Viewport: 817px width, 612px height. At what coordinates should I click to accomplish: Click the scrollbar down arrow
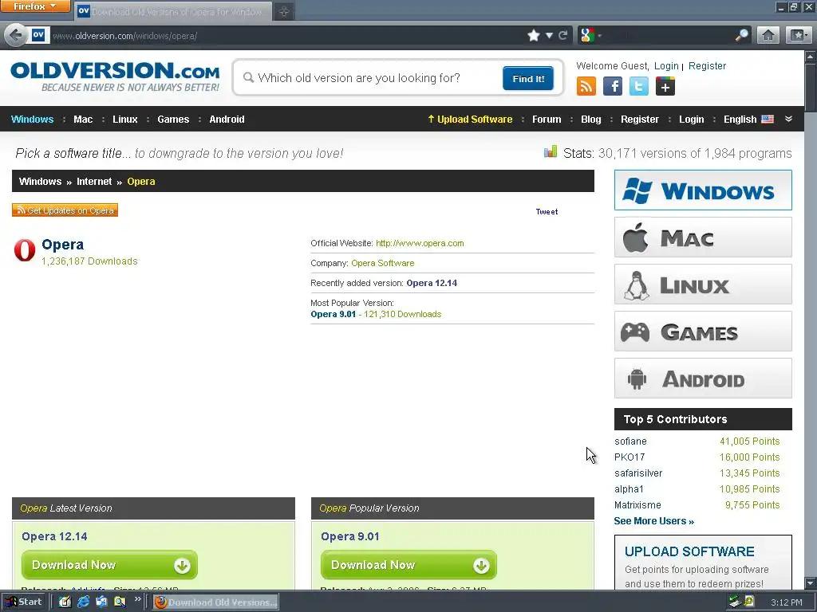coord(811,583)
